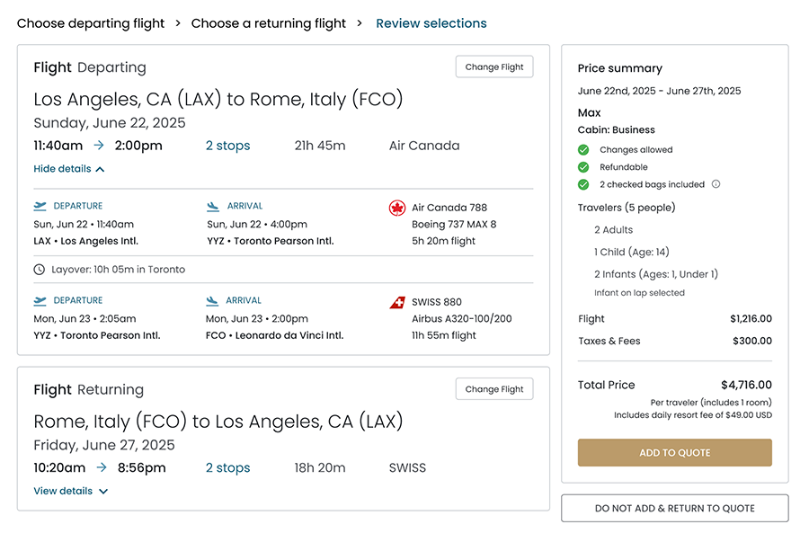Click the Air Canada airline logo icon
This screenshot has width=809, height=542.
(397, 208)
